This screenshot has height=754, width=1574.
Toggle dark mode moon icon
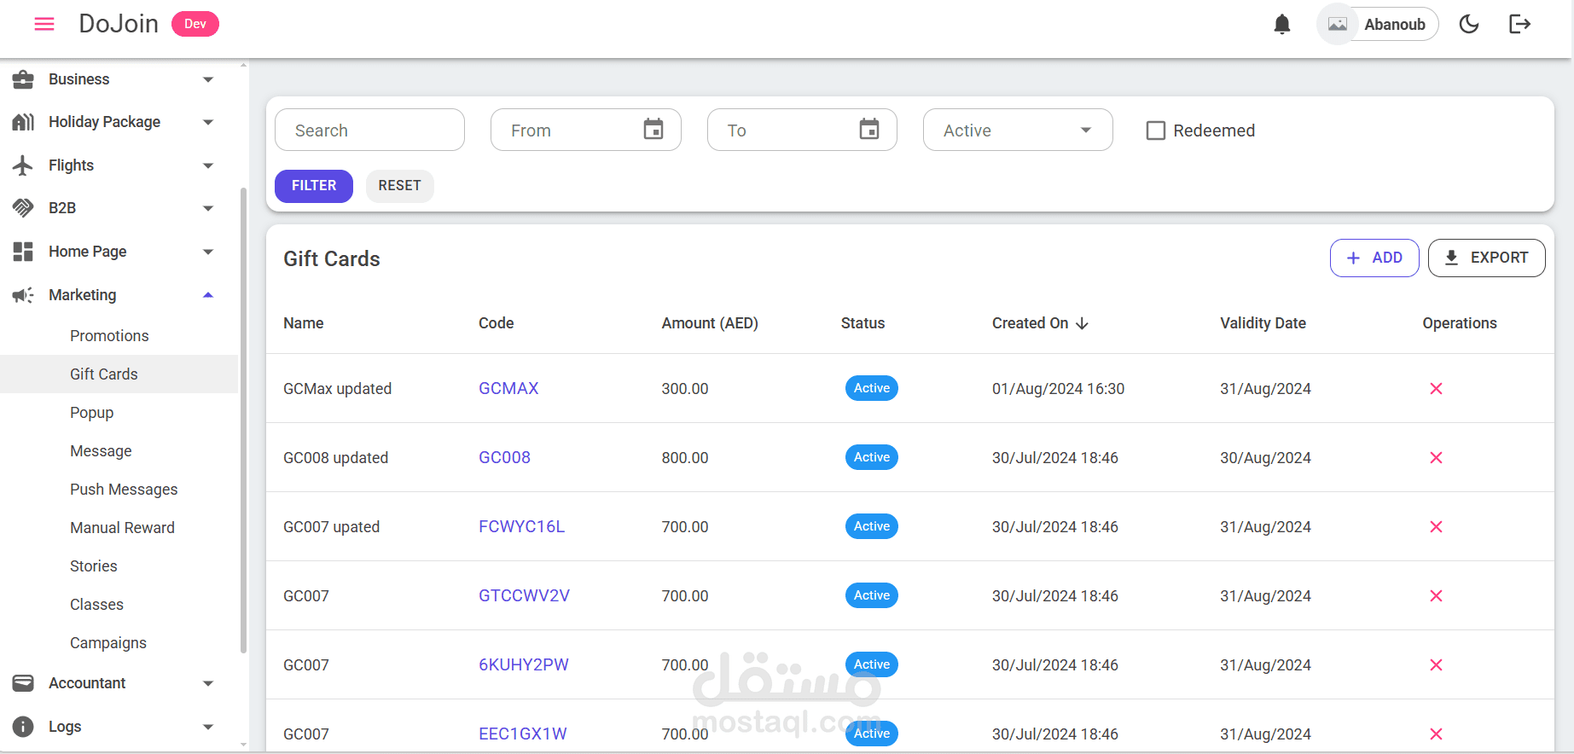pos(1469,24)
